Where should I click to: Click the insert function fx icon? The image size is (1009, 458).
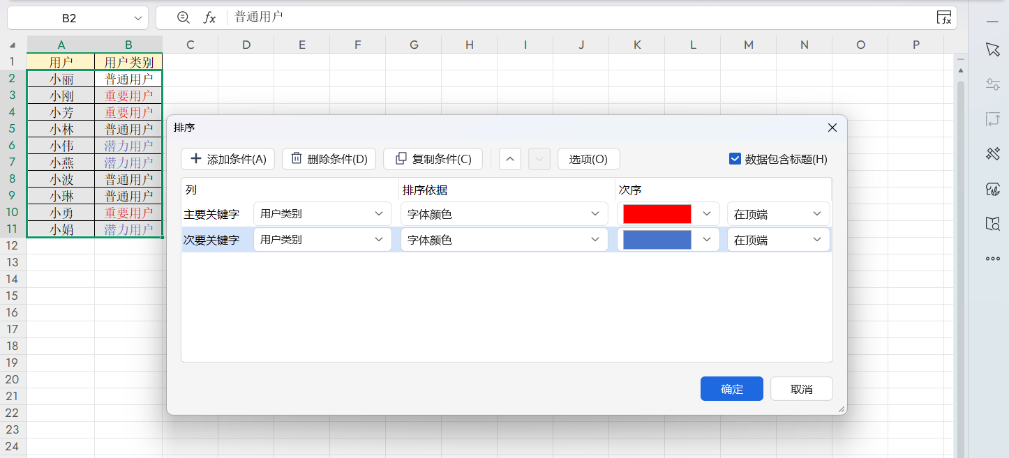(x=208, y=17)
